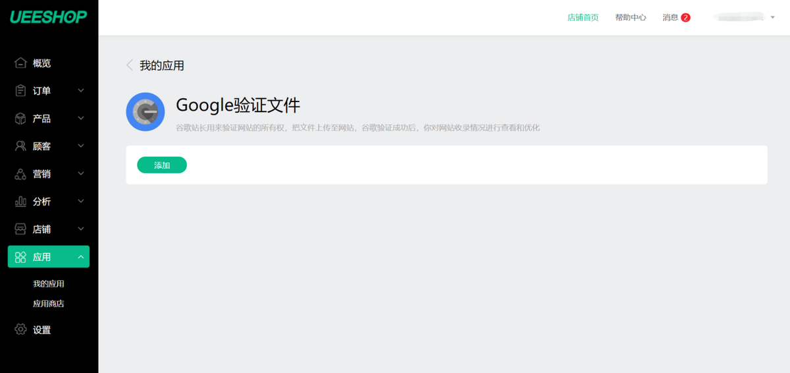Go back using the arrow beside 我的应用
790x373 pixels.
[130, 65]
